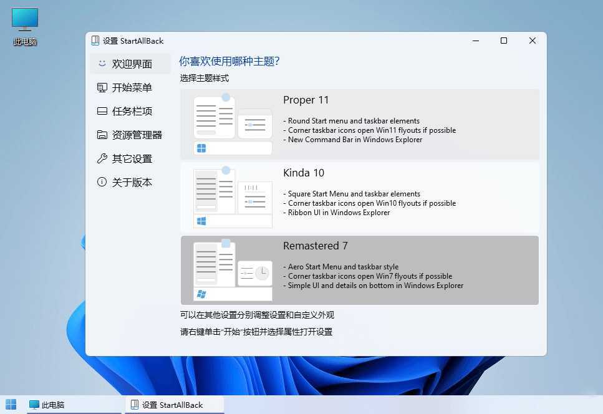
Task: Open 此电脑 desktop icon
Action: point(25,26)
